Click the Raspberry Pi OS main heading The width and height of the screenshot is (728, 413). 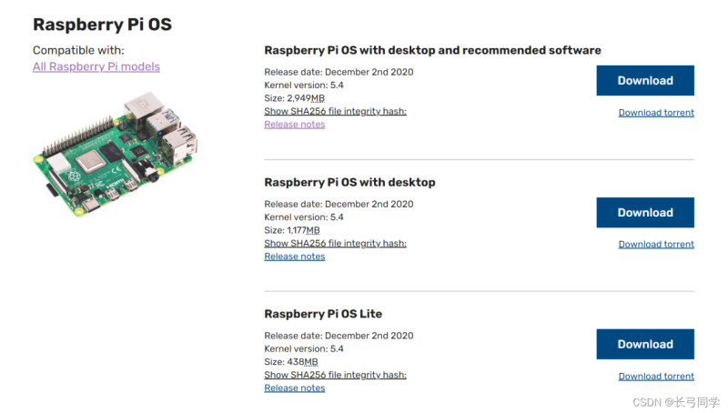pos(102,25)
